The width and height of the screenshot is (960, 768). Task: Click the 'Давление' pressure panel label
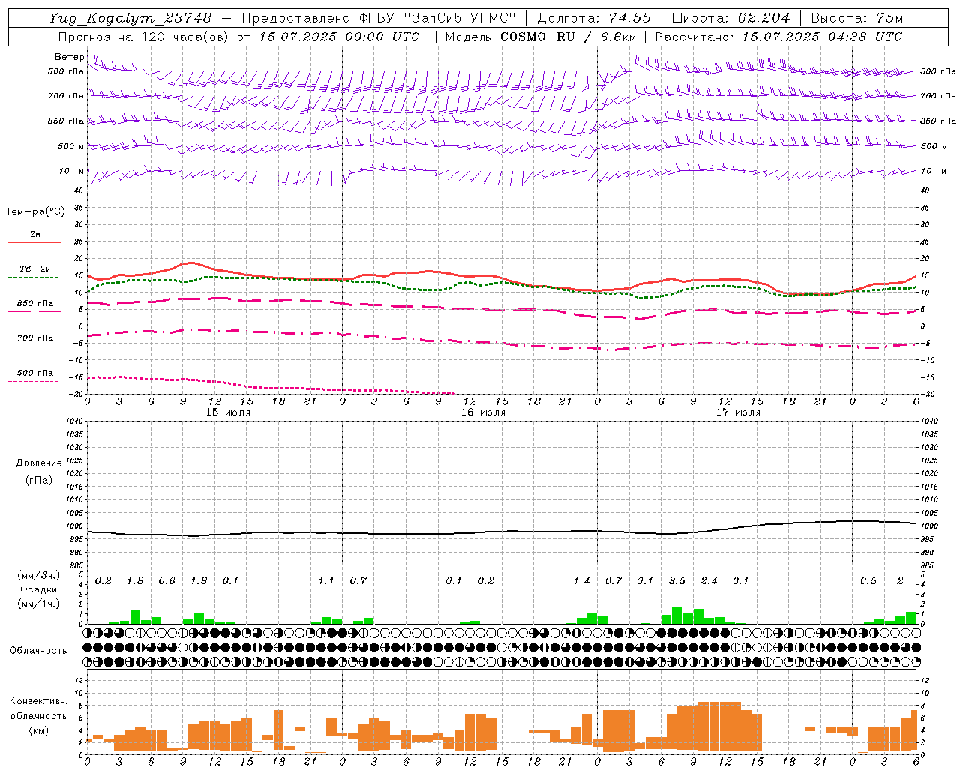(x=39, y=463)
